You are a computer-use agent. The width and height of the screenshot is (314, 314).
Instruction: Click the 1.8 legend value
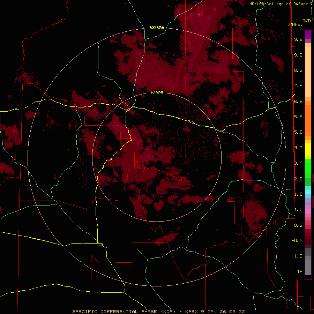pyautogui.click(x=298, y=194)
